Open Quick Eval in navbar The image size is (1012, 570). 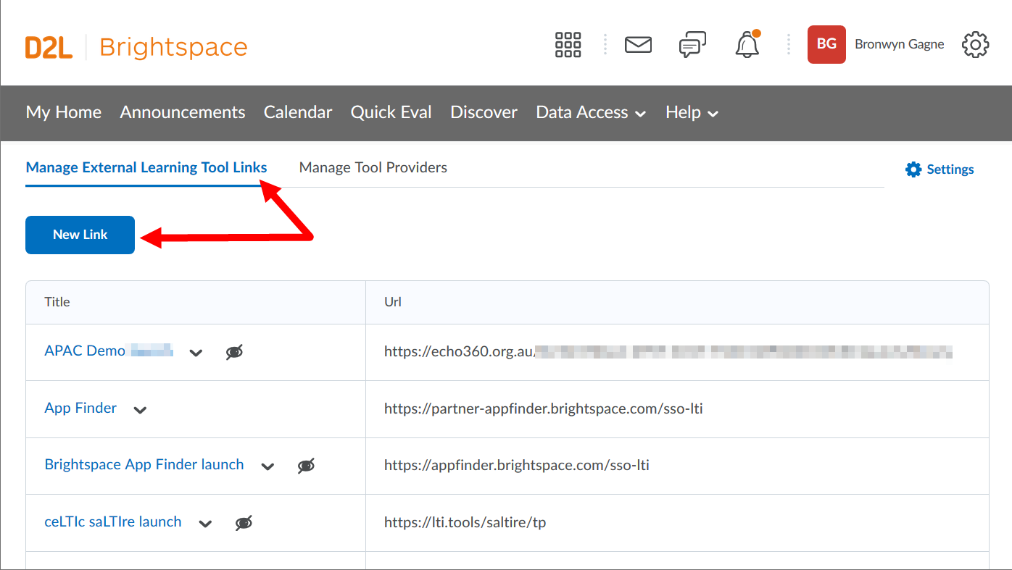(x=391, y=112)
